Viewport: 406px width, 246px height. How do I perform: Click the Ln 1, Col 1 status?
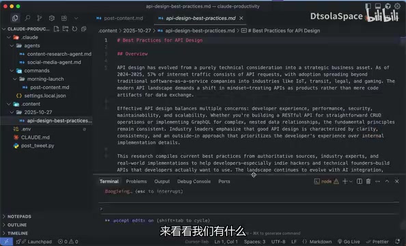tap(226, 242)
